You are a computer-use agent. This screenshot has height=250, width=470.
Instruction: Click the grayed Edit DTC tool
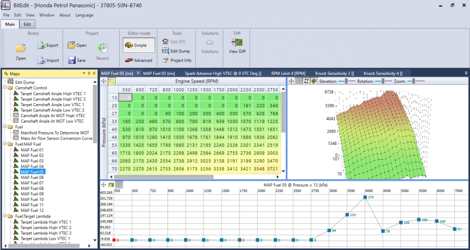click(174, 42)
